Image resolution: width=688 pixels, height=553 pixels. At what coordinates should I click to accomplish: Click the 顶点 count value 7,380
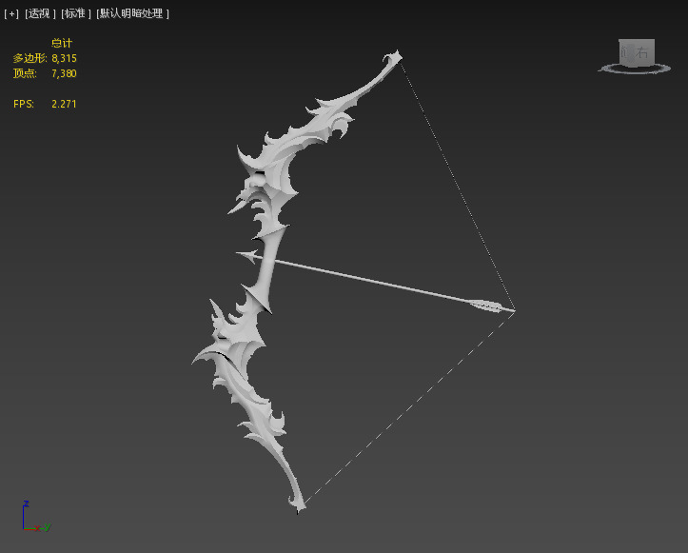click(x=64, y=73)
